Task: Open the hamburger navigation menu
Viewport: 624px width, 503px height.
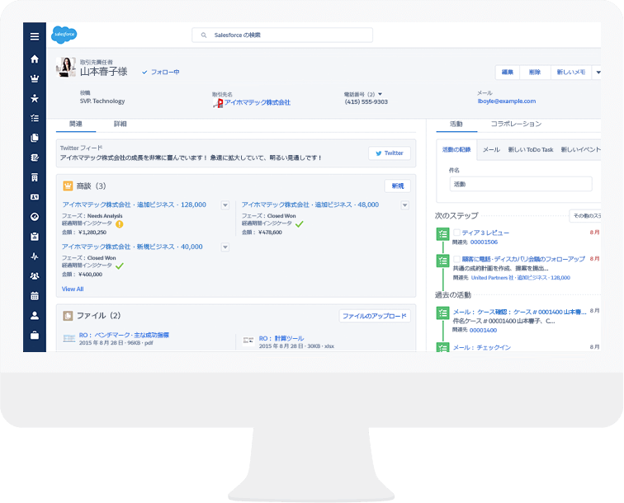Action: (35, 36)
